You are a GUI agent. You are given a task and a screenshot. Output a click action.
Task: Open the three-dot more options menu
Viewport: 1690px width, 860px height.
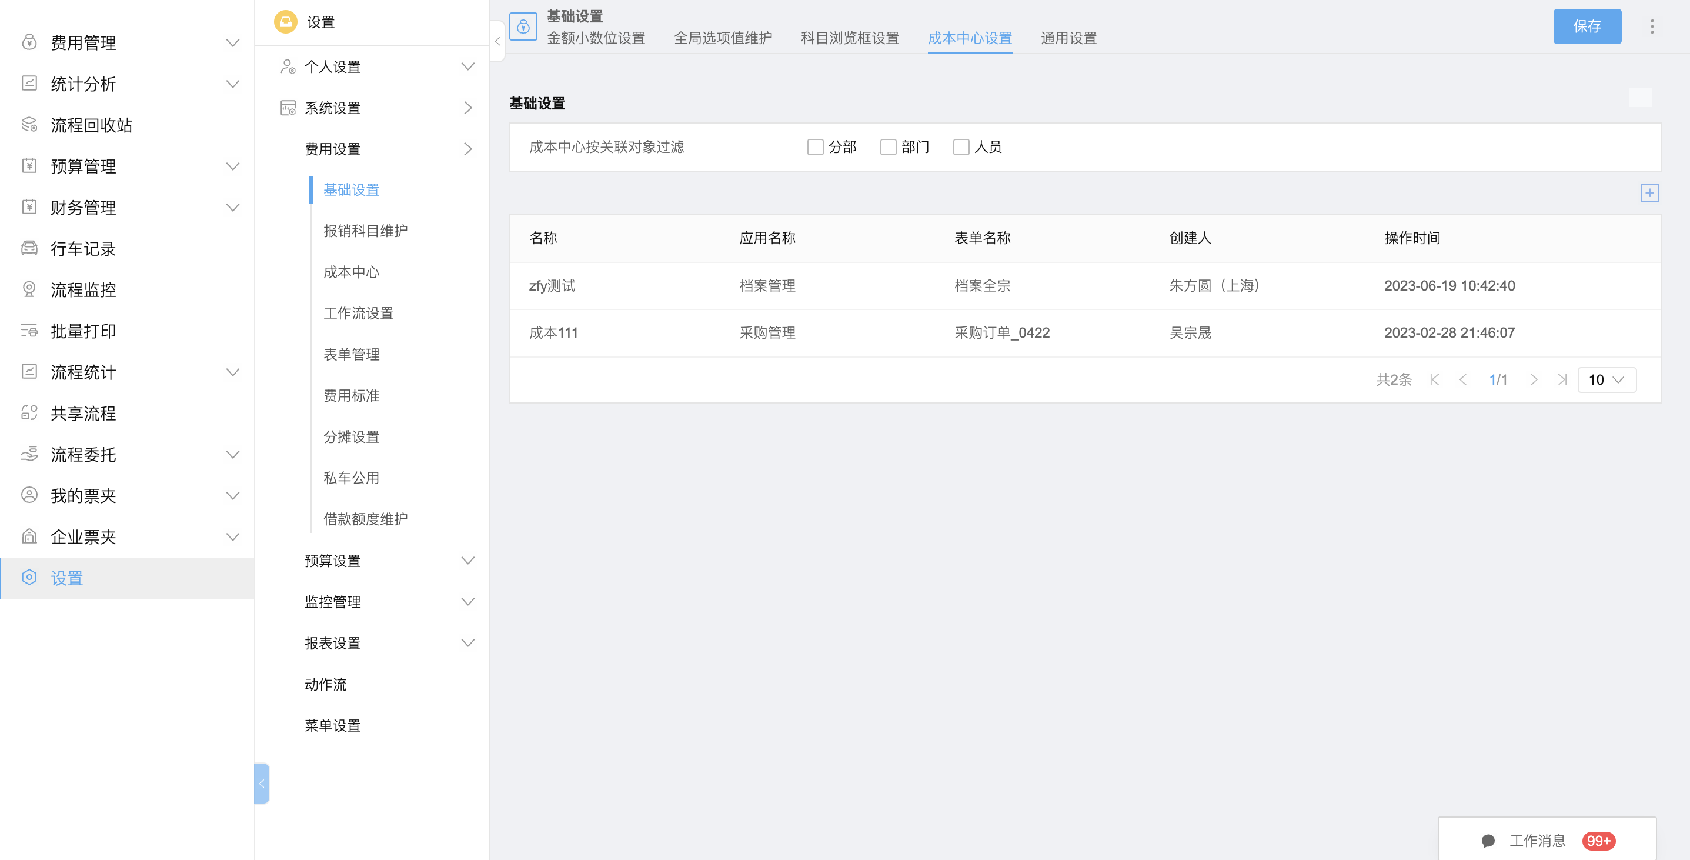(1652, 26)
